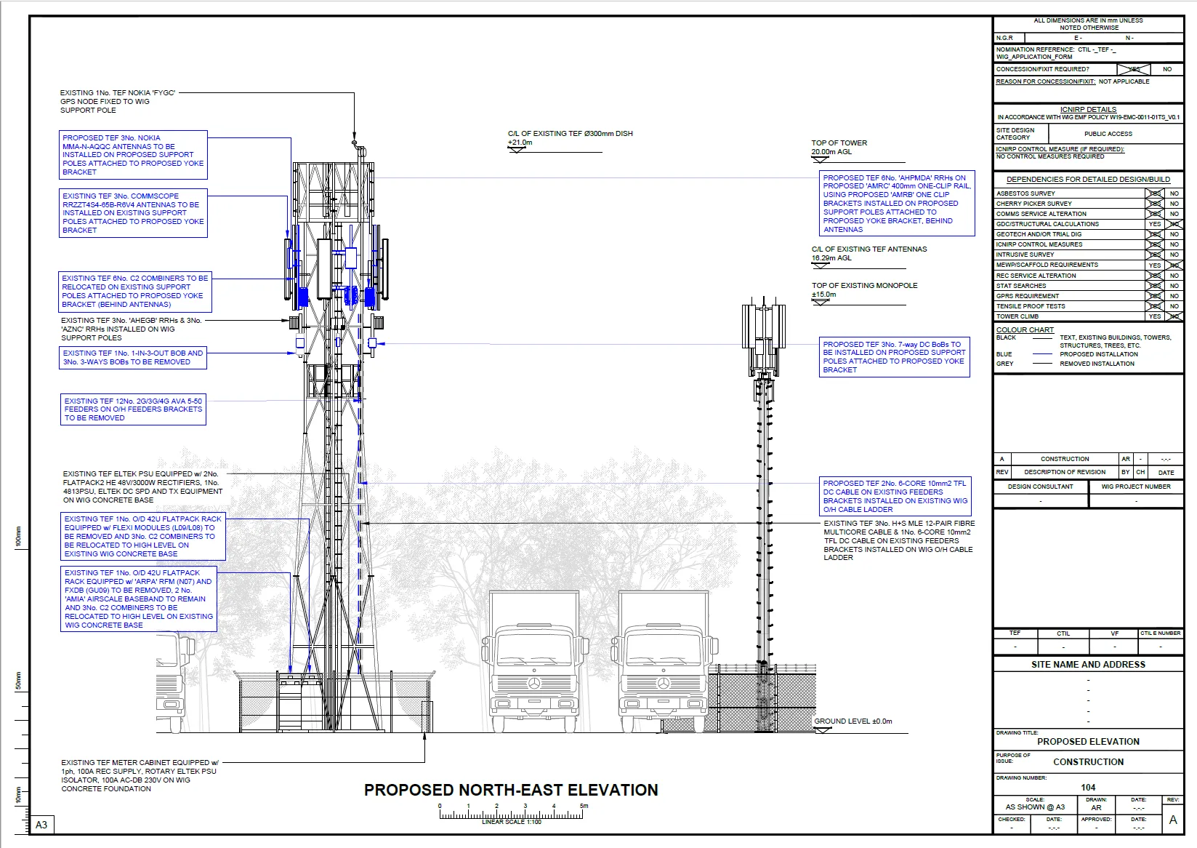Click the proposed 2No. 6-CORE DC cable note
The width and height of the screenshot is (1197, 848).
(x=895, y=496)
